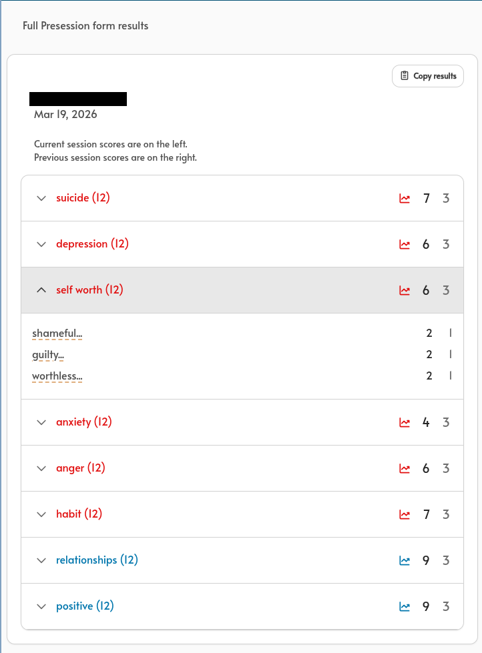Open the anxiety trend chart icon
Viewport: 482px width, 653px height.
click(x=405, y=422)
